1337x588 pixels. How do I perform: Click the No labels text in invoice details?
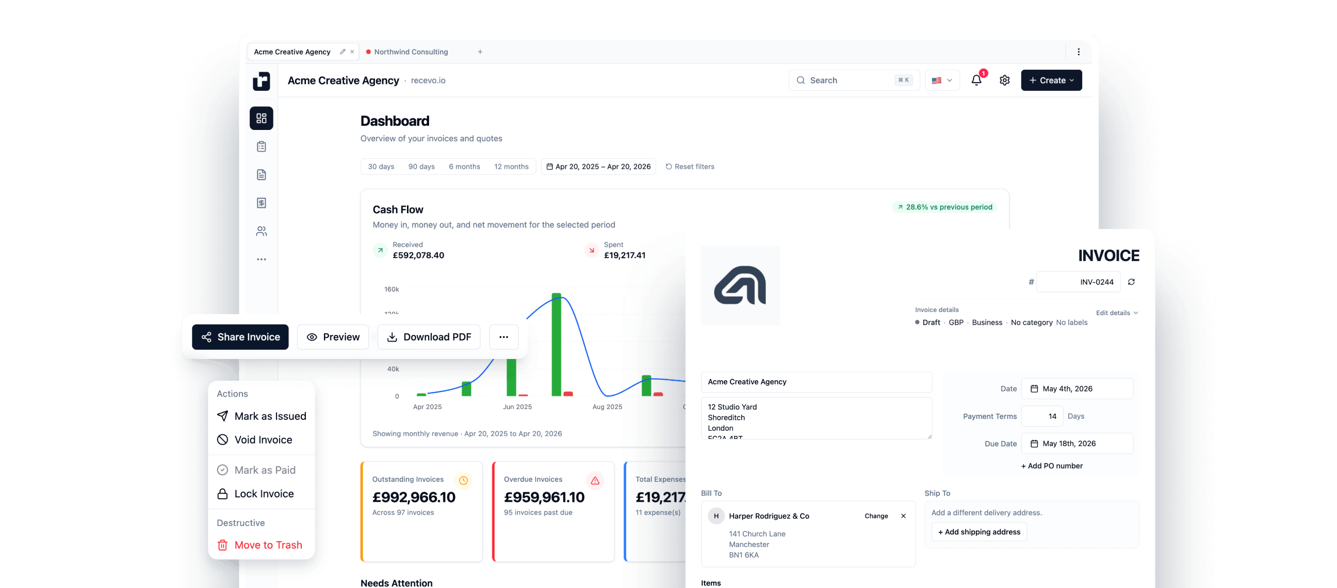[1071, 322]
